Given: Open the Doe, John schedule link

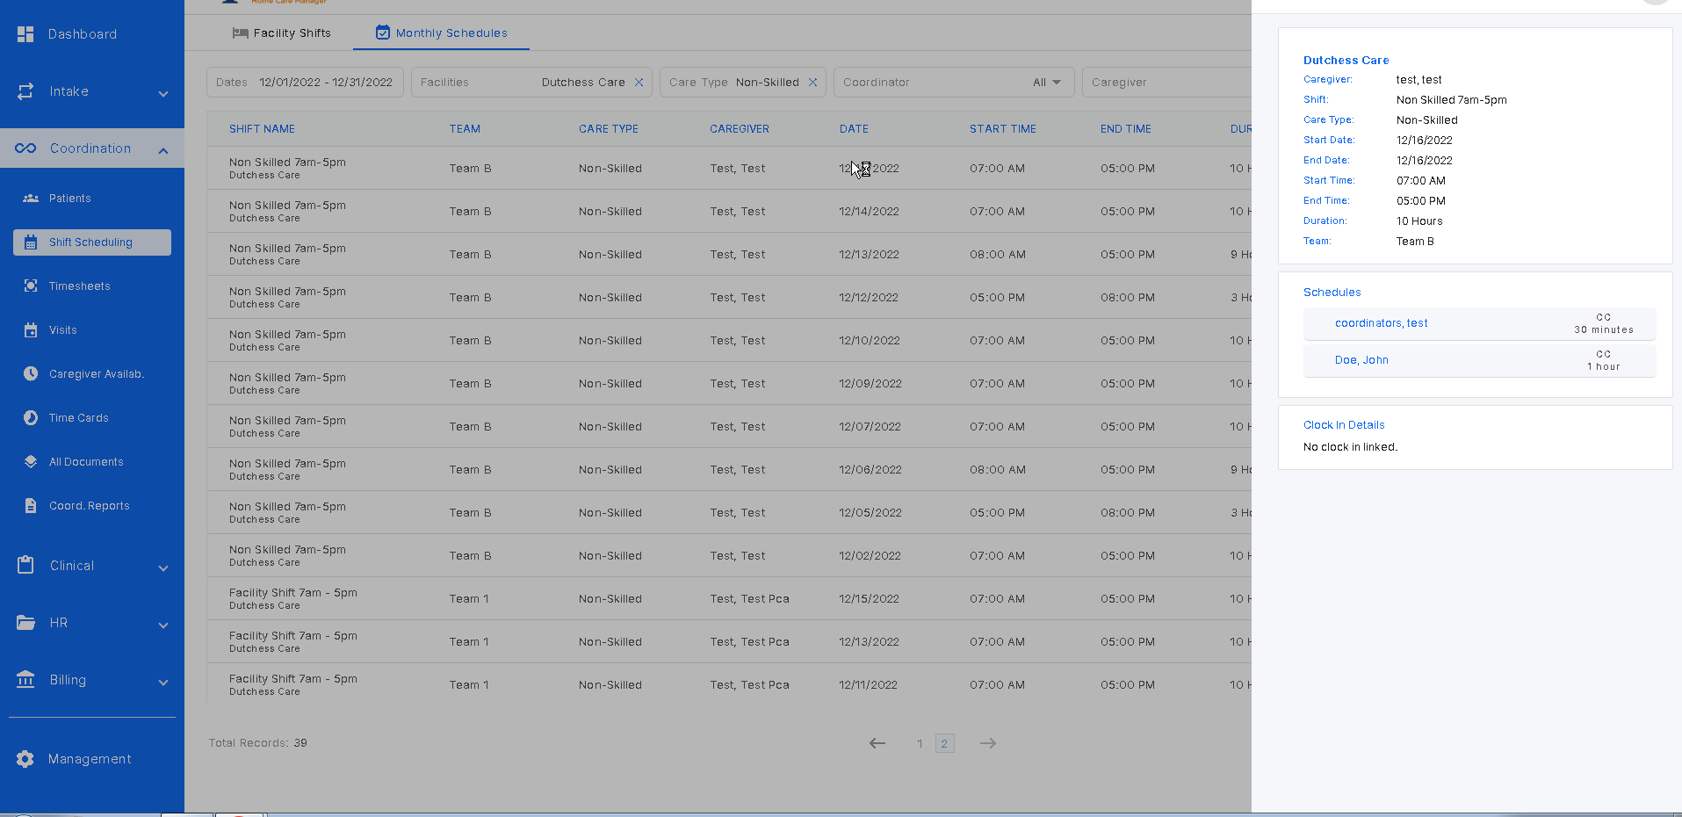Looking at the screenshot, I should 1361,360.
